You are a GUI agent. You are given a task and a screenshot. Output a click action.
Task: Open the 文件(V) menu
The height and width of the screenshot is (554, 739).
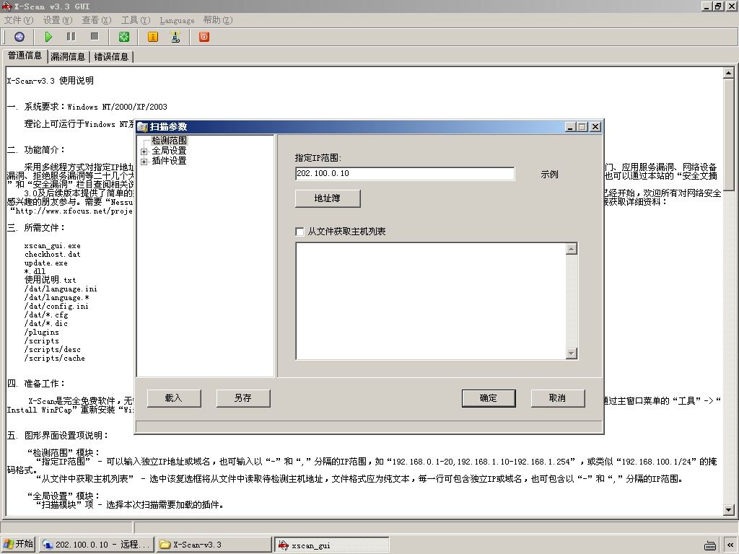pyautogui.click(x=19, y=19)
